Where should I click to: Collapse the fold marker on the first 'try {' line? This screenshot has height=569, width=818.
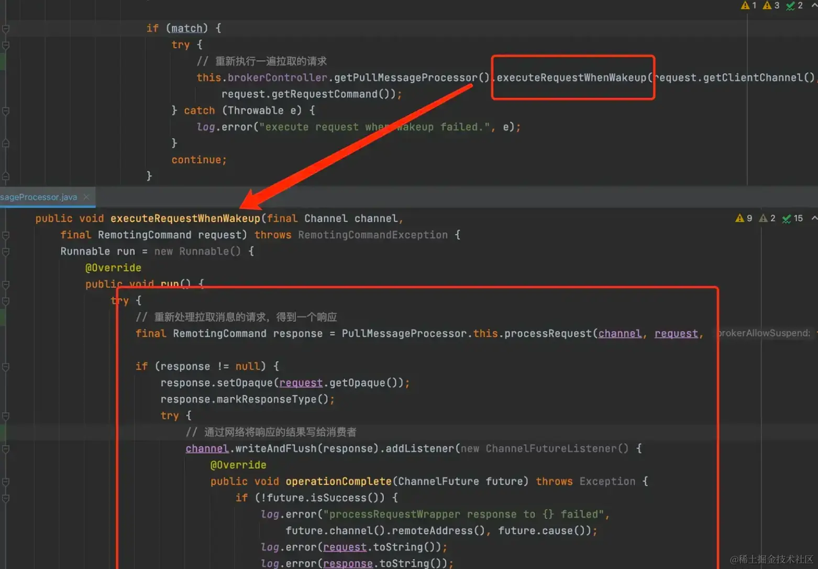tap(6, 45)
